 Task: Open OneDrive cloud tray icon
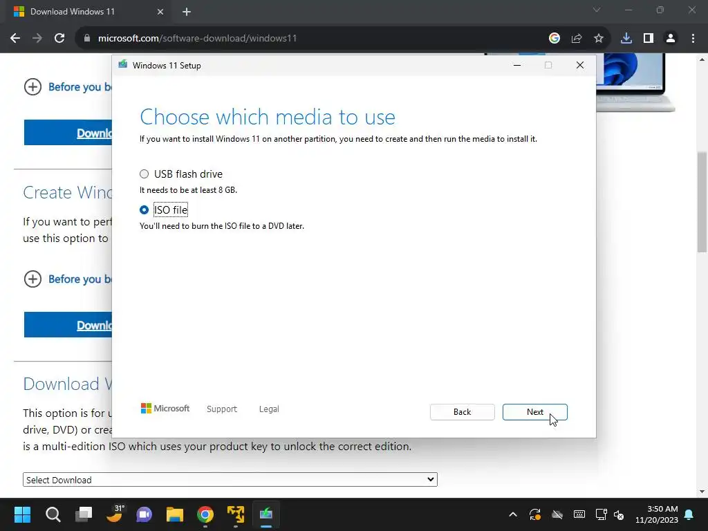557,514
